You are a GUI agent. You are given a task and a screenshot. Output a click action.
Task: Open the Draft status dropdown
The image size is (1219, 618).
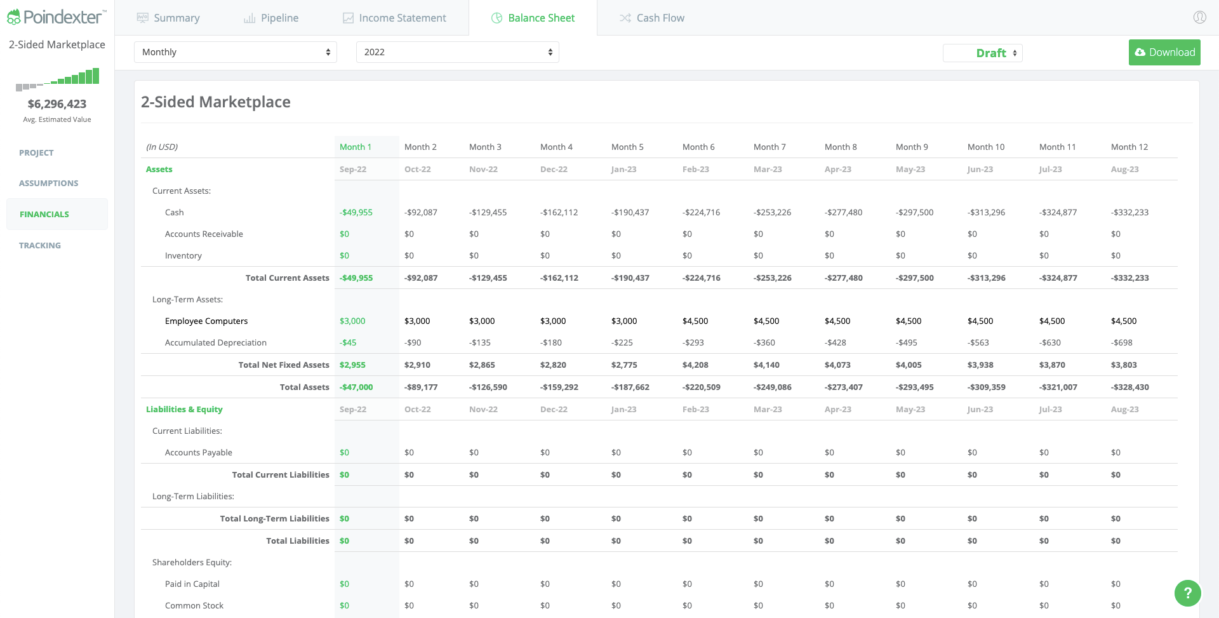(983, 53)
